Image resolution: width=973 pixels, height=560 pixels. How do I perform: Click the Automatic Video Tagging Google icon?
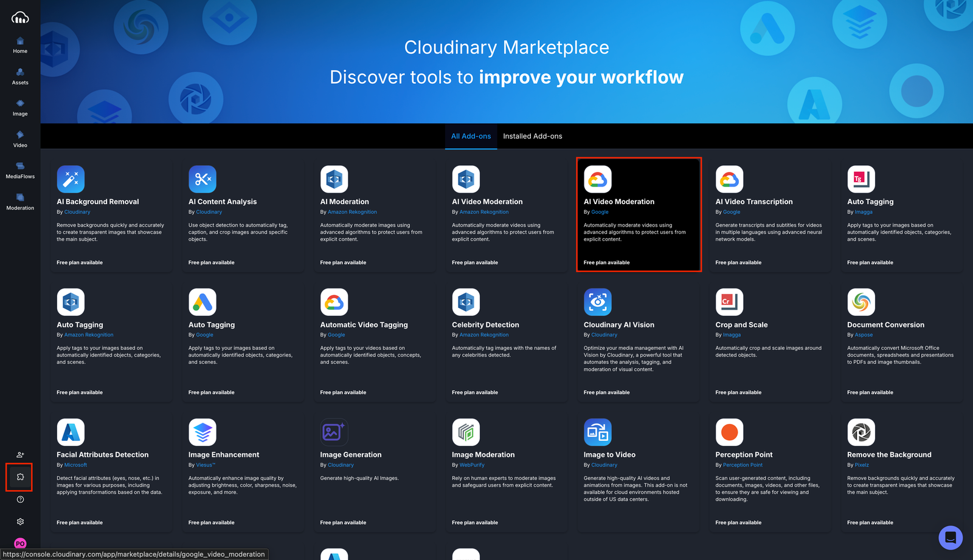334,302
